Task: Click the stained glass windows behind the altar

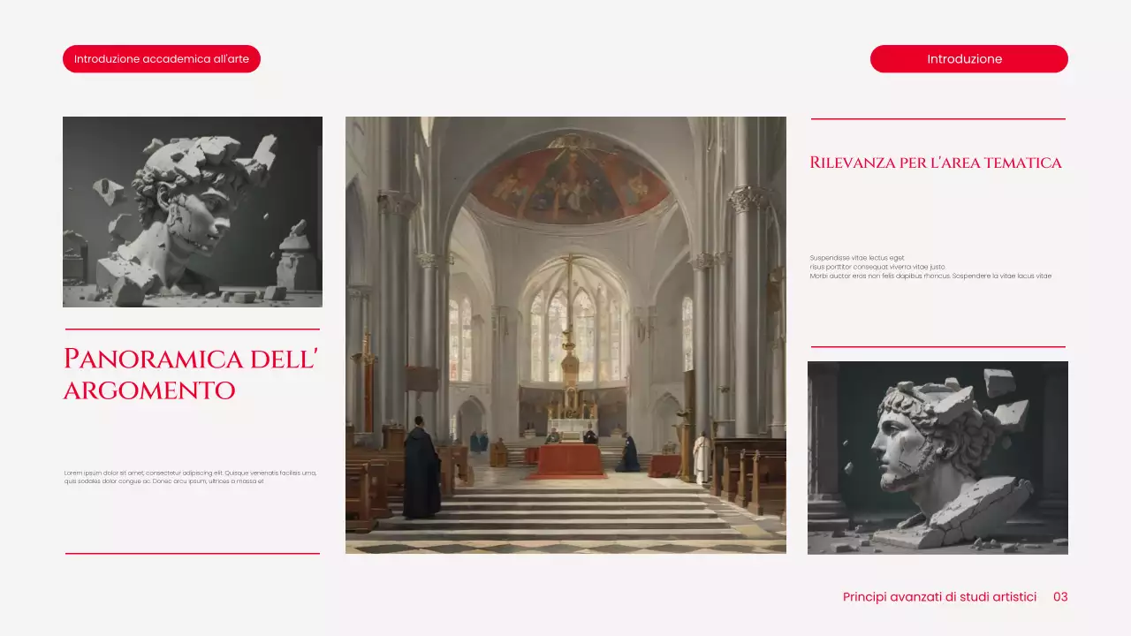Action: pos(574,325)
